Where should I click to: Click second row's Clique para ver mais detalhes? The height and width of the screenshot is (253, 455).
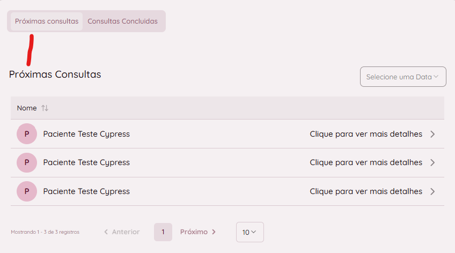(x=366, y=162)
